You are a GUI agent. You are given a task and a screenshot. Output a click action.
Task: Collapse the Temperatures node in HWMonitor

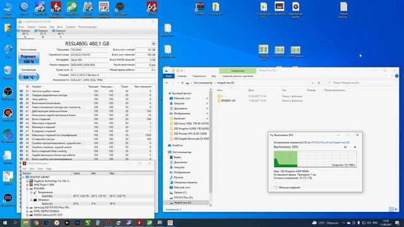pos(31,192)
